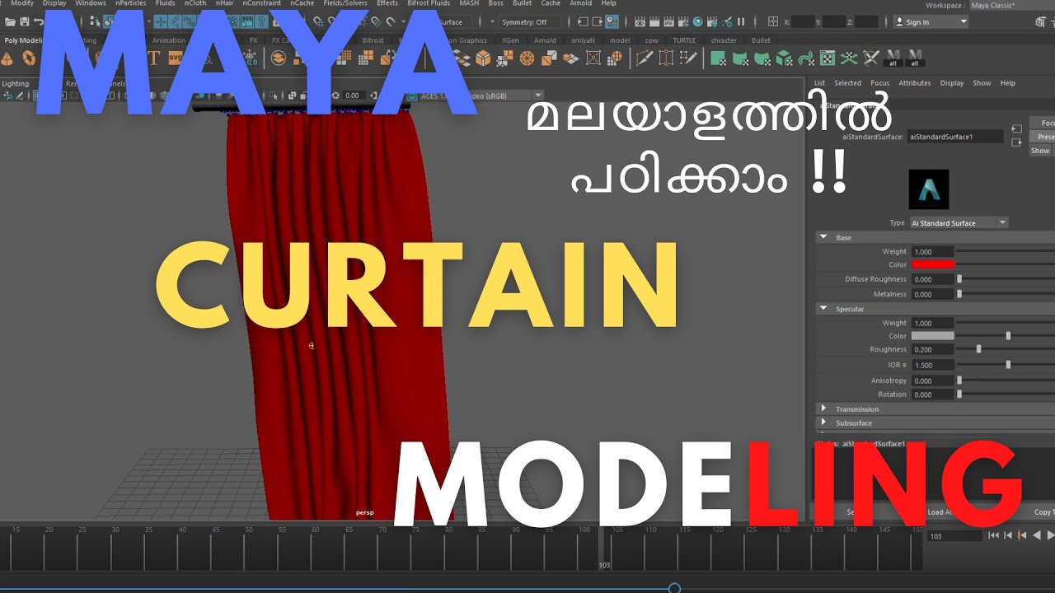Open the Arnold menu
This screenshot has height=593, width=1055.
coord(581,3)
